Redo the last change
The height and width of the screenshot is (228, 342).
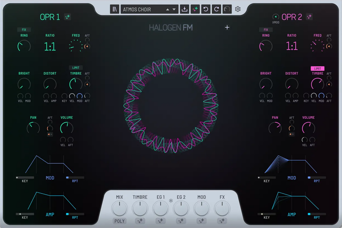coord(216,9)
